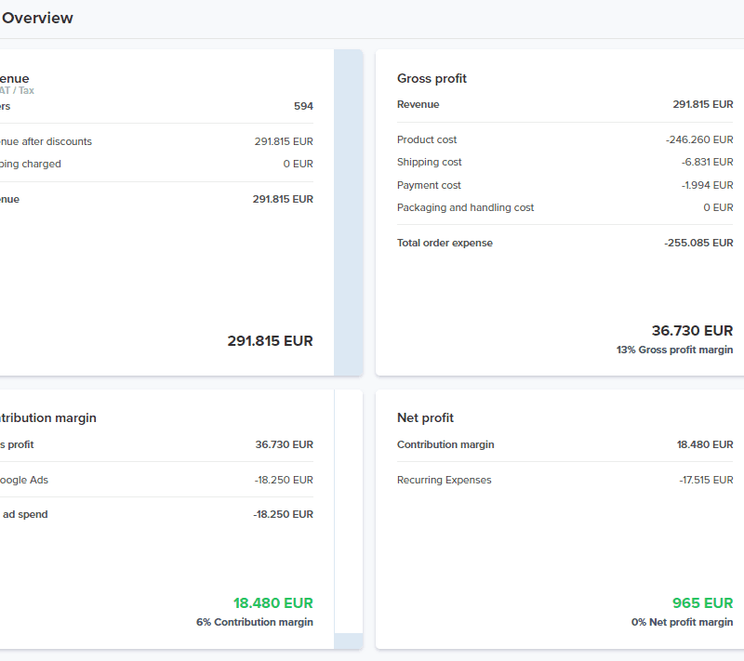744x661 pixels.
Task: Click the Payment cost row label
Action: [429, 185]
